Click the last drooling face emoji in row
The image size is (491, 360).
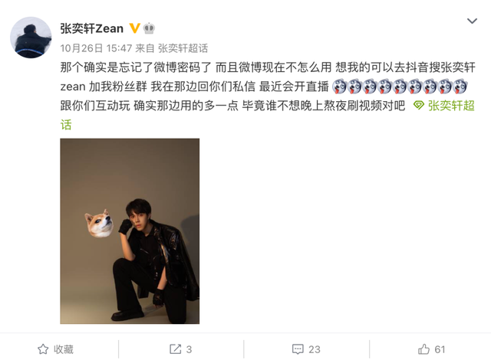point(460,87)
